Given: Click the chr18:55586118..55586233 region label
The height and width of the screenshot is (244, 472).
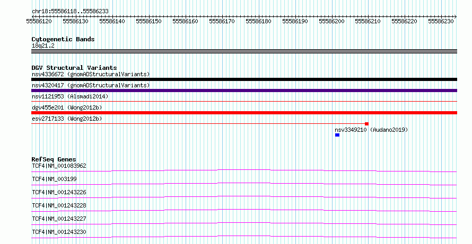Looking at the screenshot, I should tap(70, 12).
